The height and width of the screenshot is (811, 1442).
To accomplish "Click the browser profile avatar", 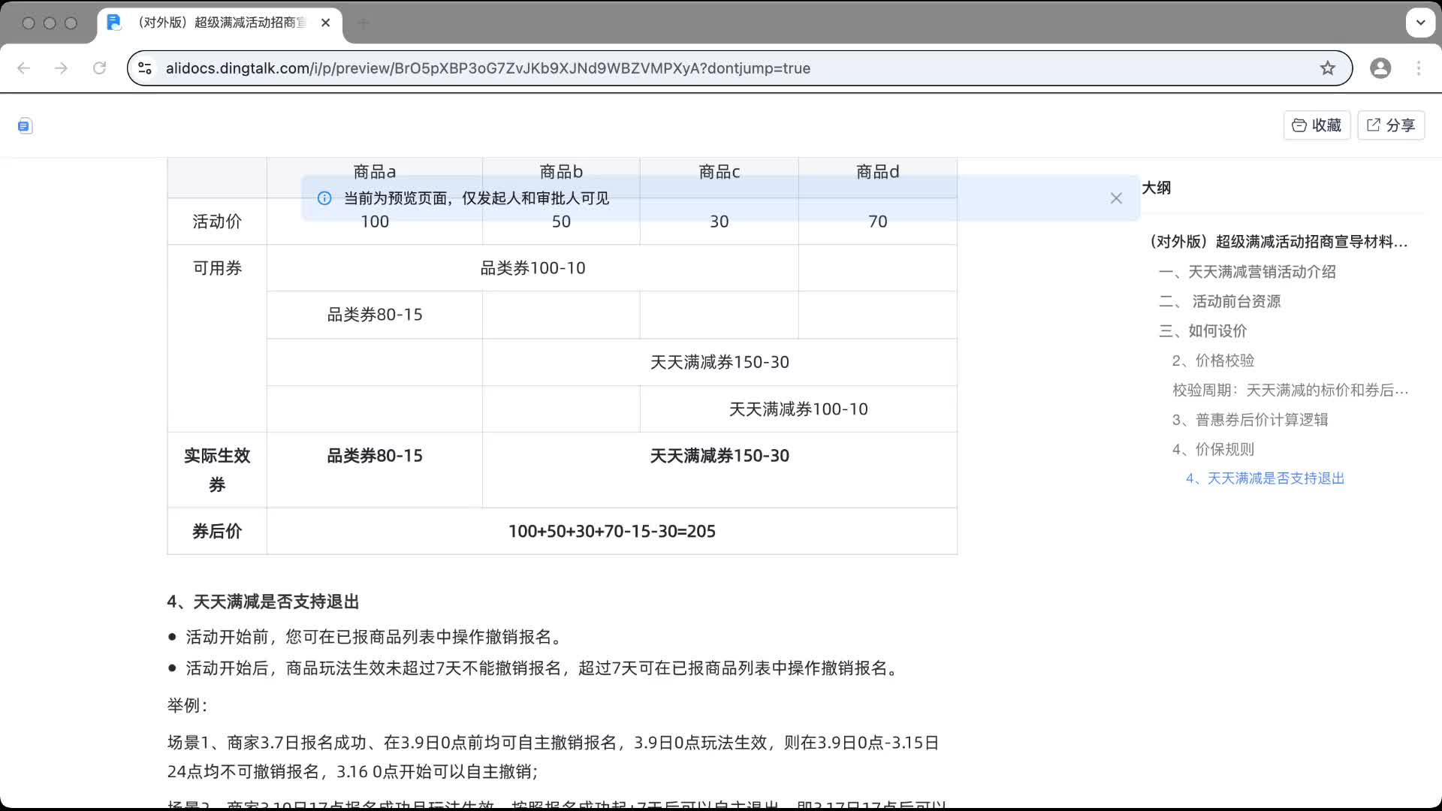I will 1381,68.
